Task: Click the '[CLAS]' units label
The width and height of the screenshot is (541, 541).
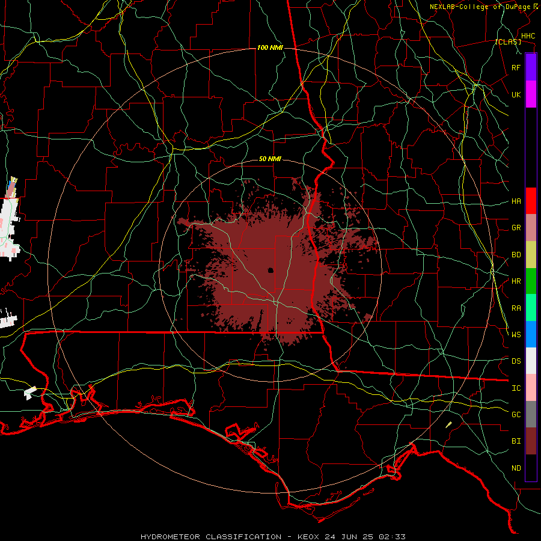Action: tap(508, 41)
